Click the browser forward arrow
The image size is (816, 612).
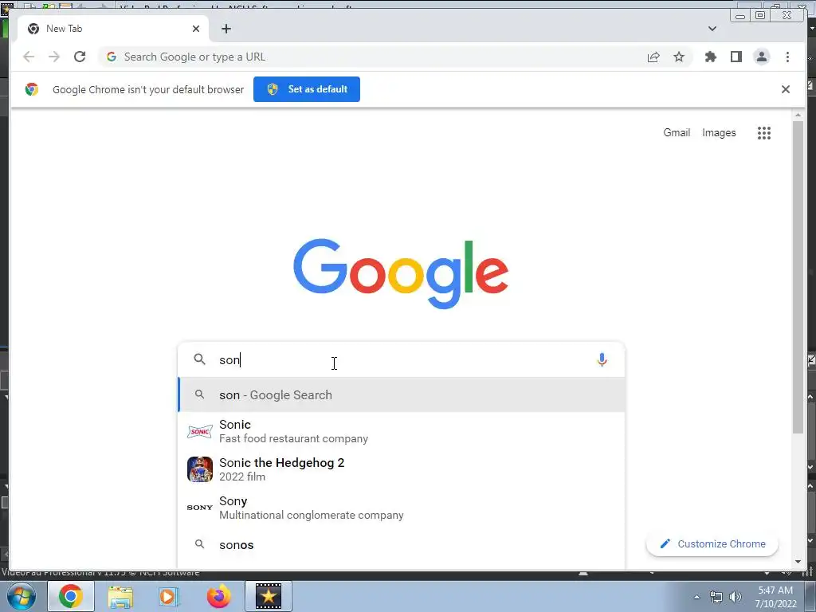[x=54, y=57]
